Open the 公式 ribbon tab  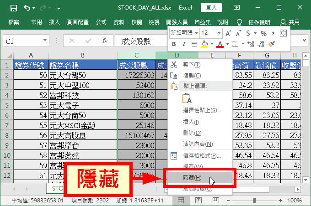coord(101,22)
